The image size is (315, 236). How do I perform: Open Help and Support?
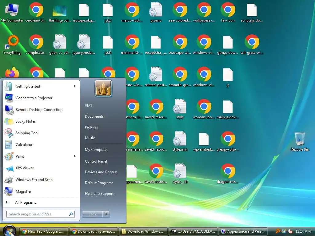(x=99, y=194)
